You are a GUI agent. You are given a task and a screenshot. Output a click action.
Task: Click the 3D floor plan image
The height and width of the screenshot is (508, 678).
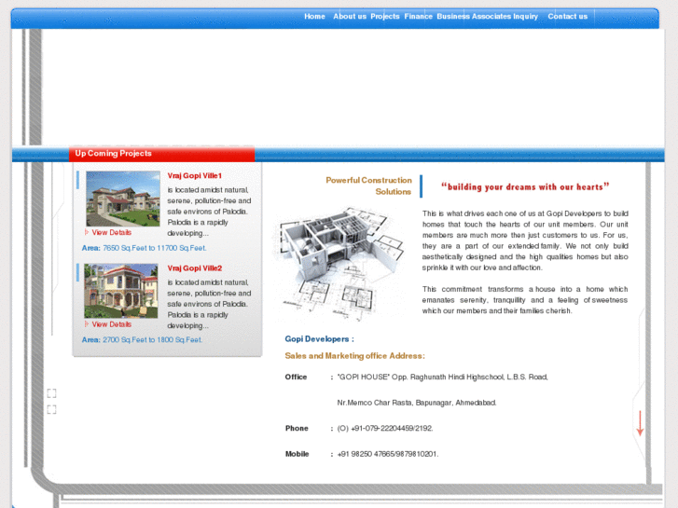[x=341, y=264]
